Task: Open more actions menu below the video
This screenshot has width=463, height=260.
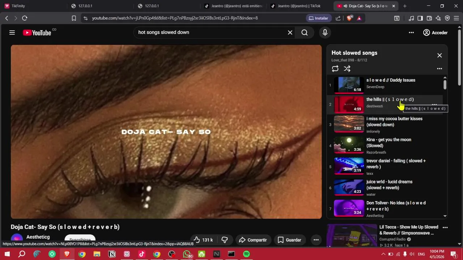Action: 316,240
